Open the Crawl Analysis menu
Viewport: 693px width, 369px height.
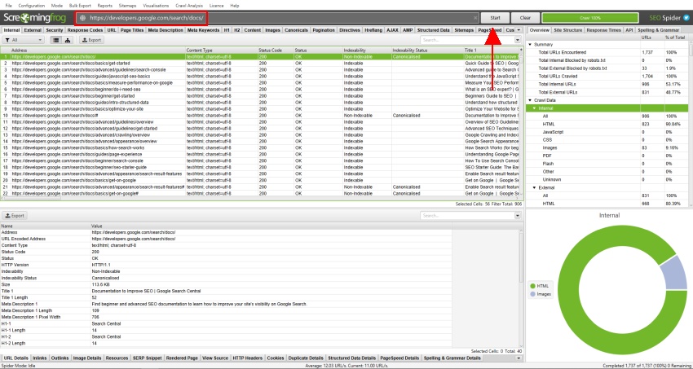coord(190,6)
